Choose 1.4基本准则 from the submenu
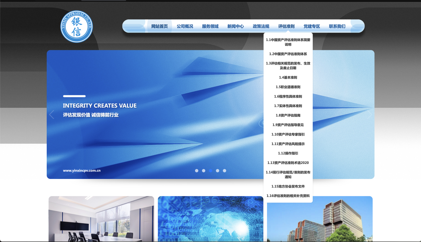421x242 pixels. [x=288, y=77]
